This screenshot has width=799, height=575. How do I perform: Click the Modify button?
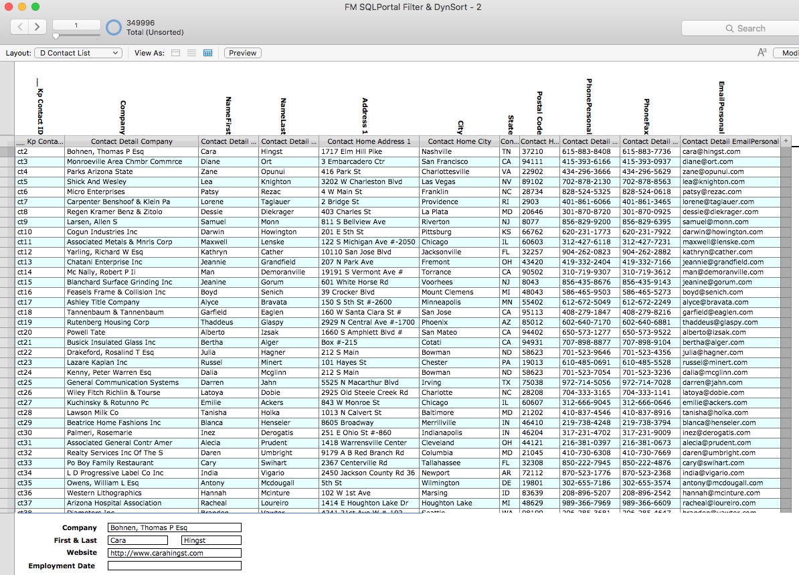click(788, 53)
